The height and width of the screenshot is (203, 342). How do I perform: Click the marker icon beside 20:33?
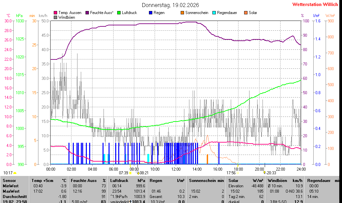tap(265, 173)
